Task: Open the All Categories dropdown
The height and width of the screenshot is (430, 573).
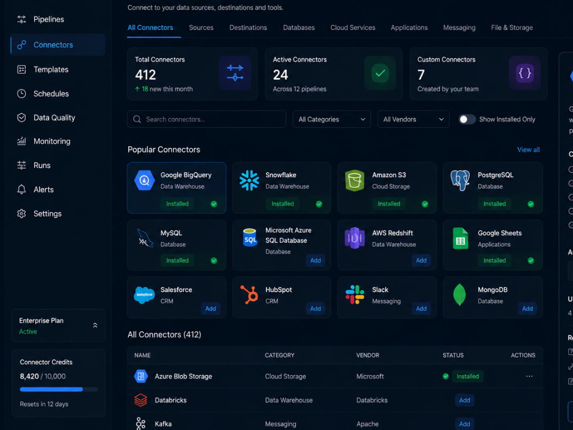Action: pyautogui.click(x=332, y=119)
